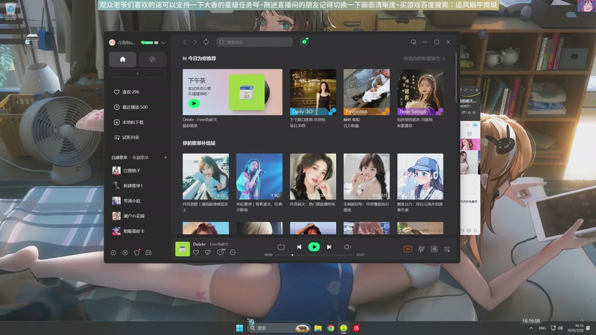Select the 收藏歌单 tab
Screen dimensions: 596x335
point(140,158)
